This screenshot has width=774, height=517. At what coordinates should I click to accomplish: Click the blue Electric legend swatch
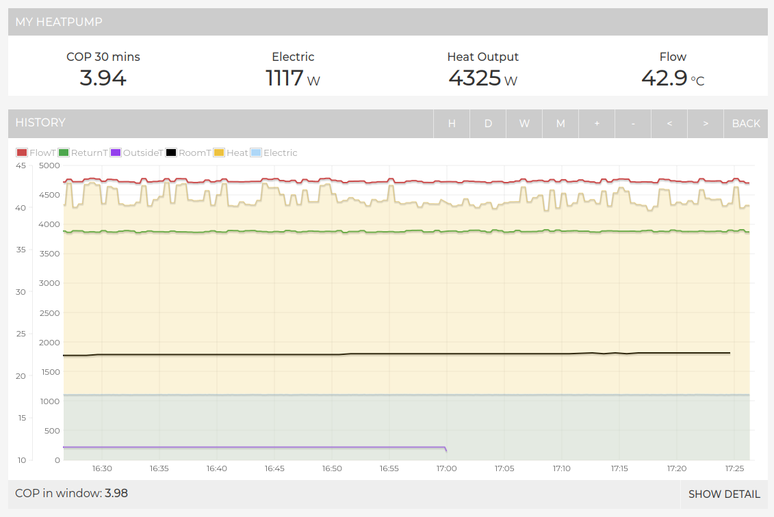[x=256, y=153]
